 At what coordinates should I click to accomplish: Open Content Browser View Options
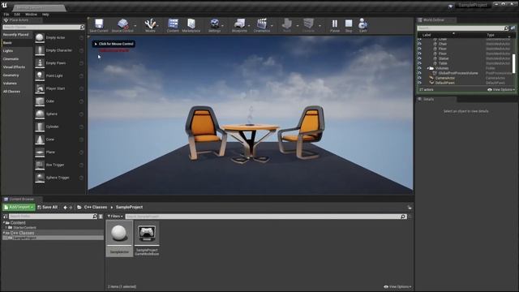pos(397,286)
